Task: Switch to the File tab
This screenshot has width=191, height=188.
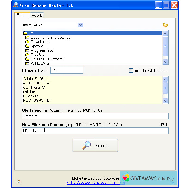Action: pos(20,15)
